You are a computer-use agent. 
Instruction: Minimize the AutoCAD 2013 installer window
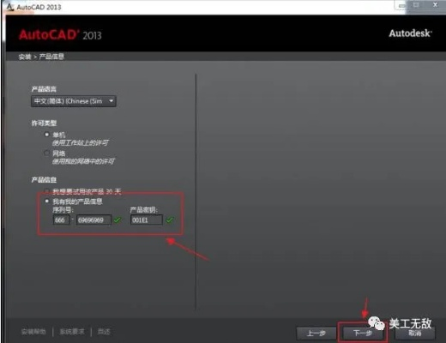[x=402, y=5]
